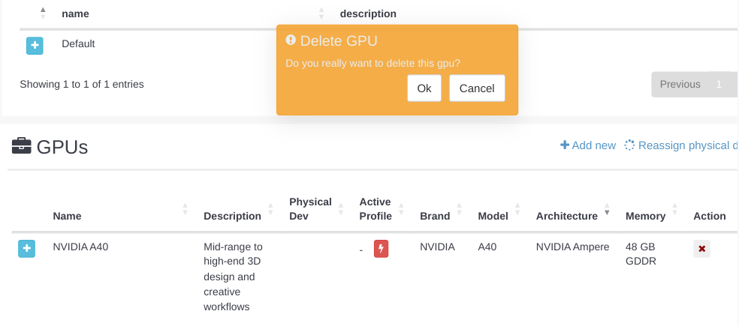The width and height of the screenshot is (739, 326).
Task: Sort GPUs by Model column
Action: [493, 216]
